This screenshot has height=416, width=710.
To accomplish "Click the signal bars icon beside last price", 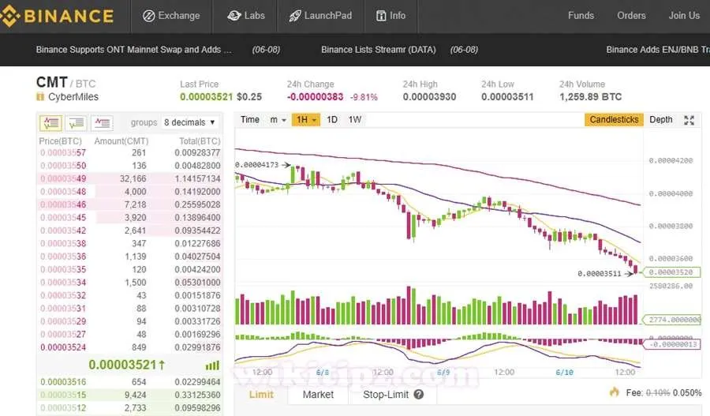I will click(212, 365).
